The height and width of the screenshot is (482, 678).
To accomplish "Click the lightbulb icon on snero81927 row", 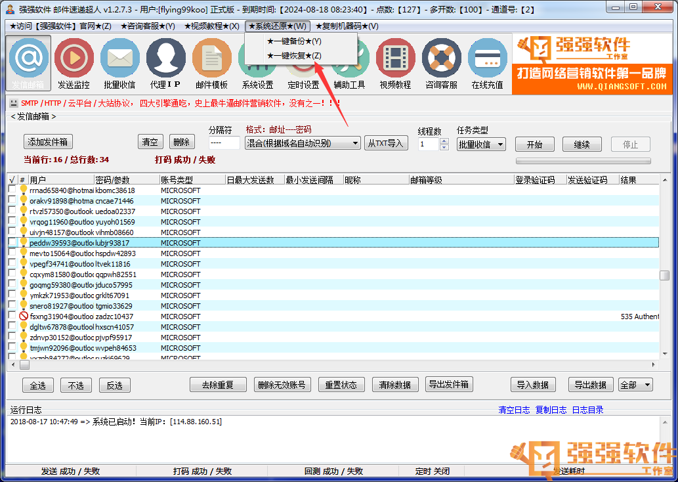I will pyautogui.click(x=24, y=305).
